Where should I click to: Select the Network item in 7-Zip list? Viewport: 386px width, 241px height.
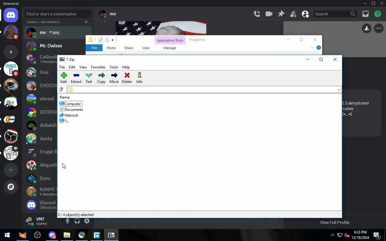[x=69, y=115]
